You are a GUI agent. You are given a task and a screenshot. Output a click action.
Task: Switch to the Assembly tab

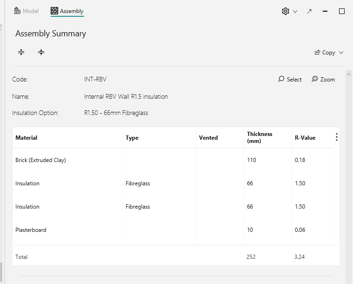67,11
